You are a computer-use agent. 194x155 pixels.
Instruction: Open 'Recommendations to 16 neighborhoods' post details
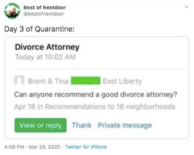[x=110, y=107]
